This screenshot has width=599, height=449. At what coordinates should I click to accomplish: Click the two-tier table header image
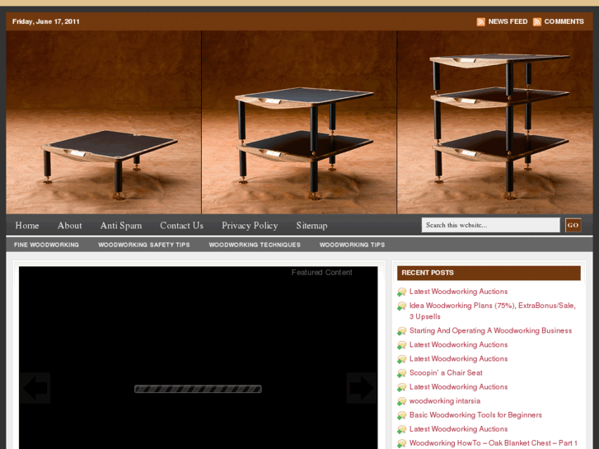pos(299,122)
